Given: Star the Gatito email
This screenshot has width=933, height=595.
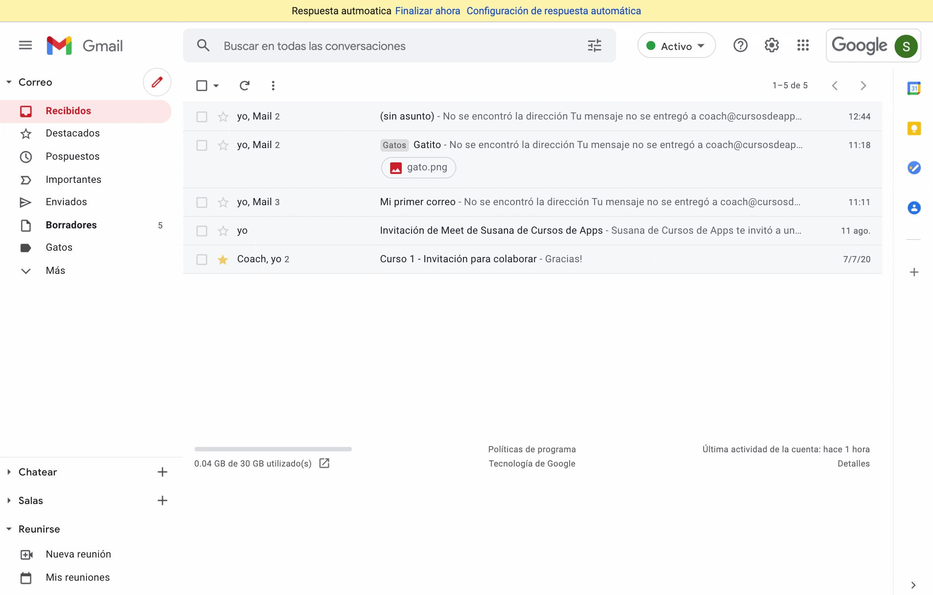Looking at the screenshot, I should [x=223, y=145].
